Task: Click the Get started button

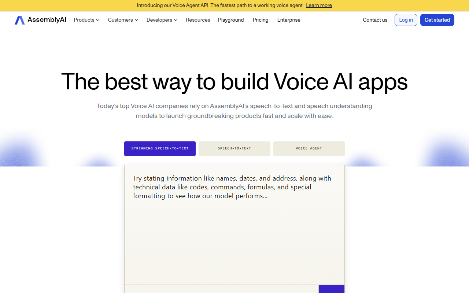Action: click(x=437, y=20)
